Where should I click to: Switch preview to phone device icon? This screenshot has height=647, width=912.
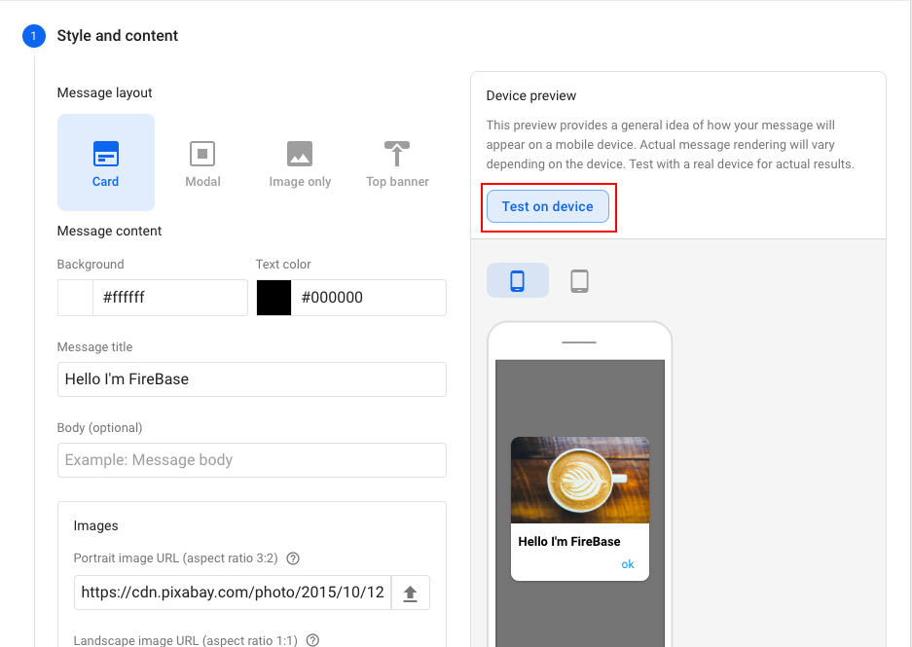click(517, 281)
